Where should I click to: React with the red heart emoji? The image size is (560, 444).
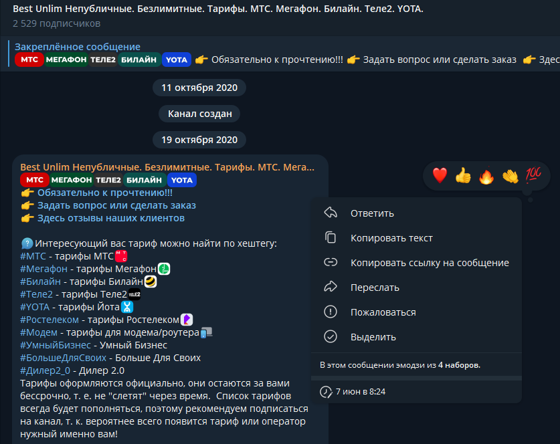pos(440,176)
